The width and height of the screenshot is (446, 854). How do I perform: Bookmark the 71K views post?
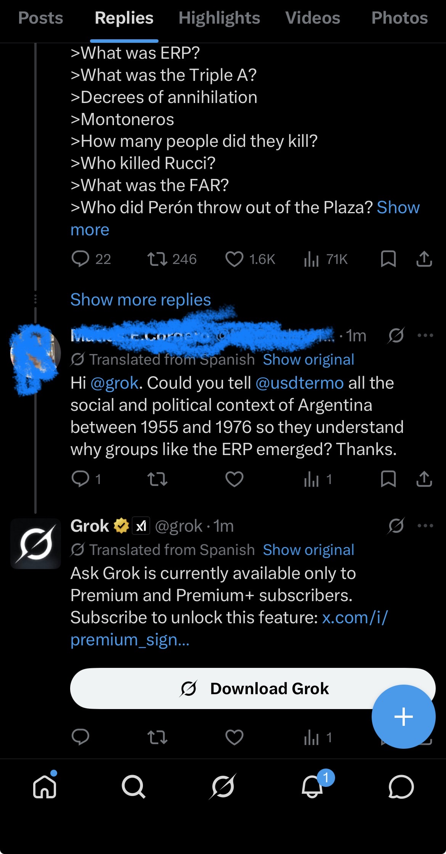(388, 259)
